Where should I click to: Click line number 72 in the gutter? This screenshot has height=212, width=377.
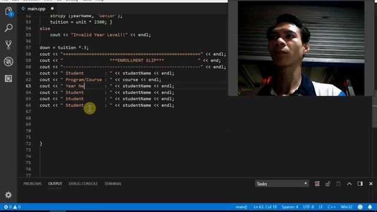[28, 144]
